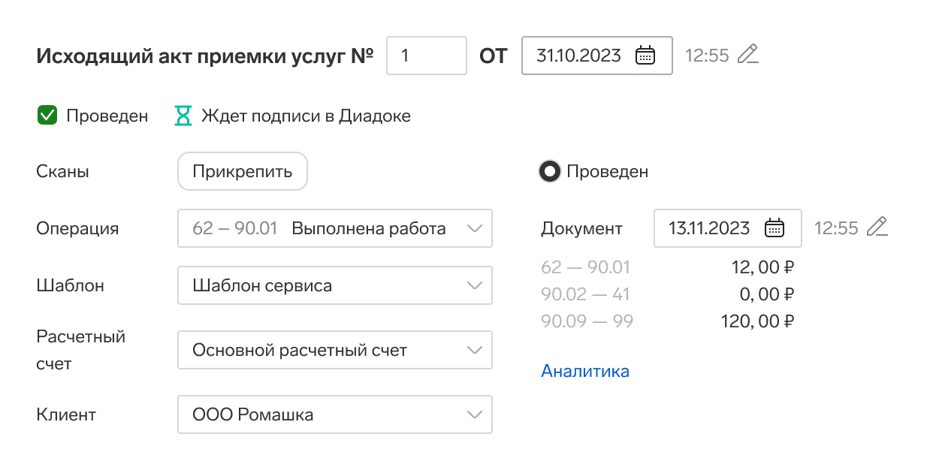
Task: Select the Проведен radio button
Action: tap(550, 172)
